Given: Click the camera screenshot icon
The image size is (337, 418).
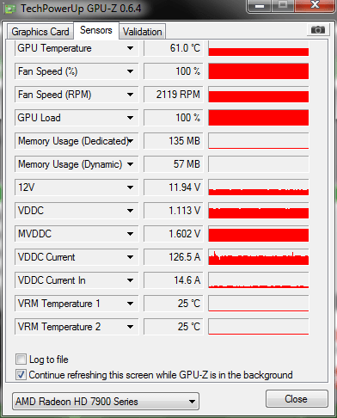Looking at the screenshot, I should [318, 29].
